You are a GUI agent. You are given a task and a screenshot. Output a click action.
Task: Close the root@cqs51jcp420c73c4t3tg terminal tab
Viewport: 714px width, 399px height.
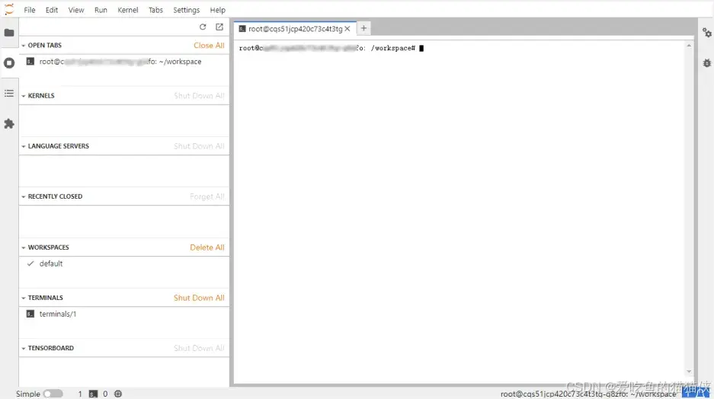347,29
